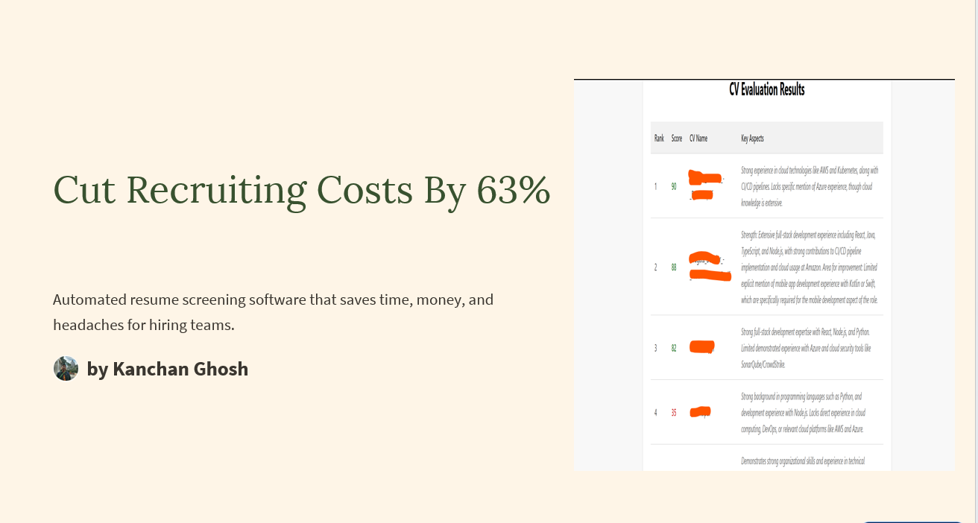Select the score 88 in rank 2
This screenshot has width=978, height=523.
click(x=674, y=267)
